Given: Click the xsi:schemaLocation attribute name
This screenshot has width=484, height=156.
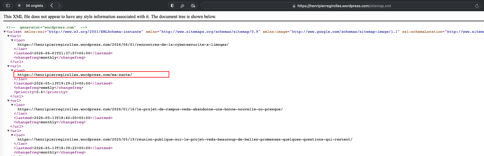Looking at the screenshot, I should 422,32.
